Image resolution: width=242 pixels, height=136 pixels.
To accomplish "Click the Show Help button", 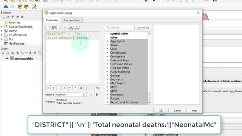I will 143,28.
